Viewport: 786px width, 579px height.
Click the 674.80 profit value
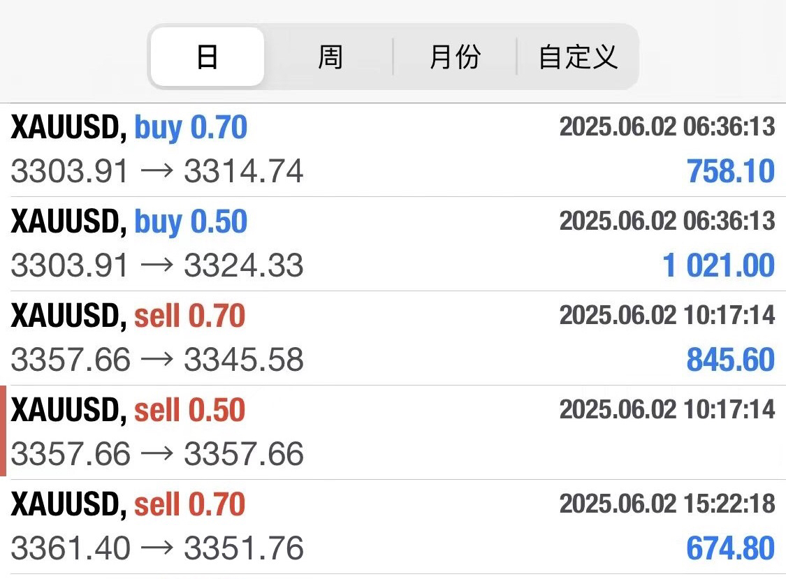[730, 548]
